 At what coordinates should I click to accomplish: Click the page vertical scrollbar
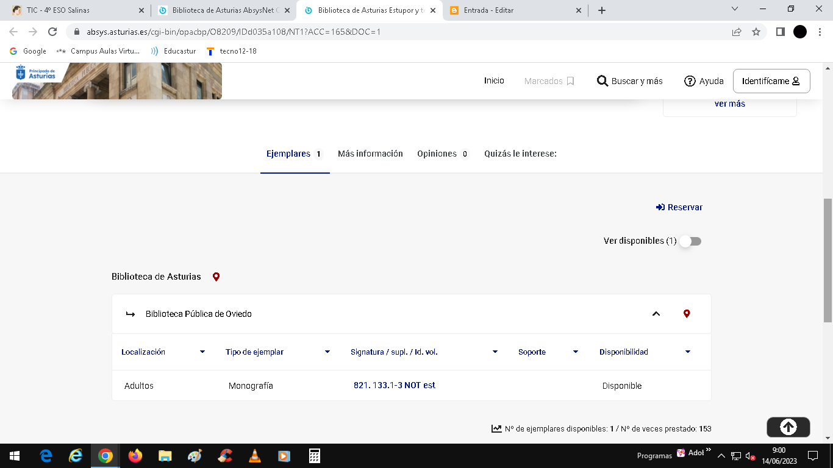pos(828,260)
